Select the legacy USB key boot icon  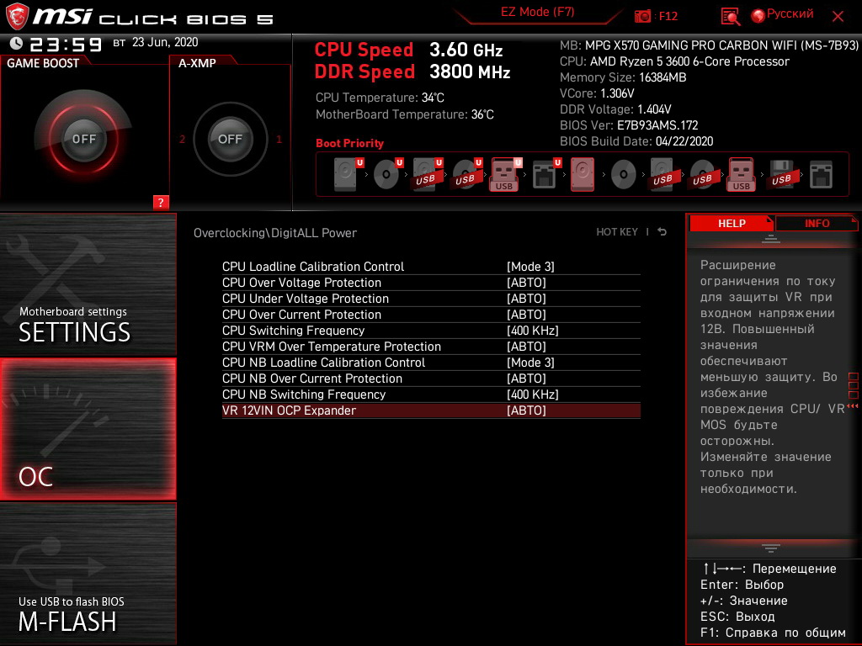[x=741, y=174]
